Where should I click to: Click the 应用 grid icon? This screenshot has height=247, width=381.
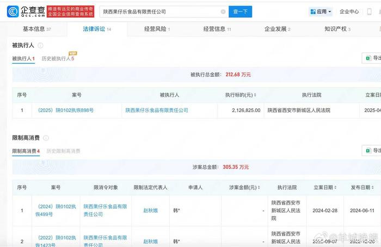point(313,11)
